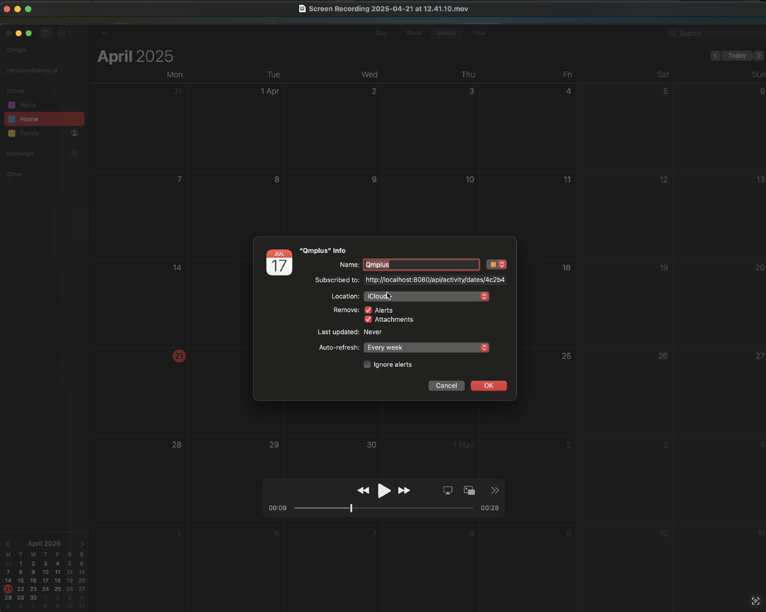Screen dimensions: 766x612
Task: Open the Auto-refresh dropdown showing Every week
Action: [426, 348]
